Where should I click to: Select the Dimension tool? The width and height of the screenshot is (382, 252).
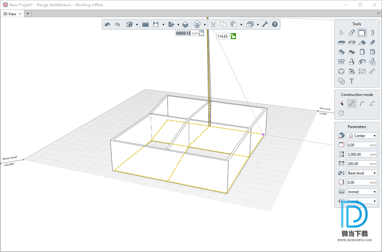pos(362,71)
